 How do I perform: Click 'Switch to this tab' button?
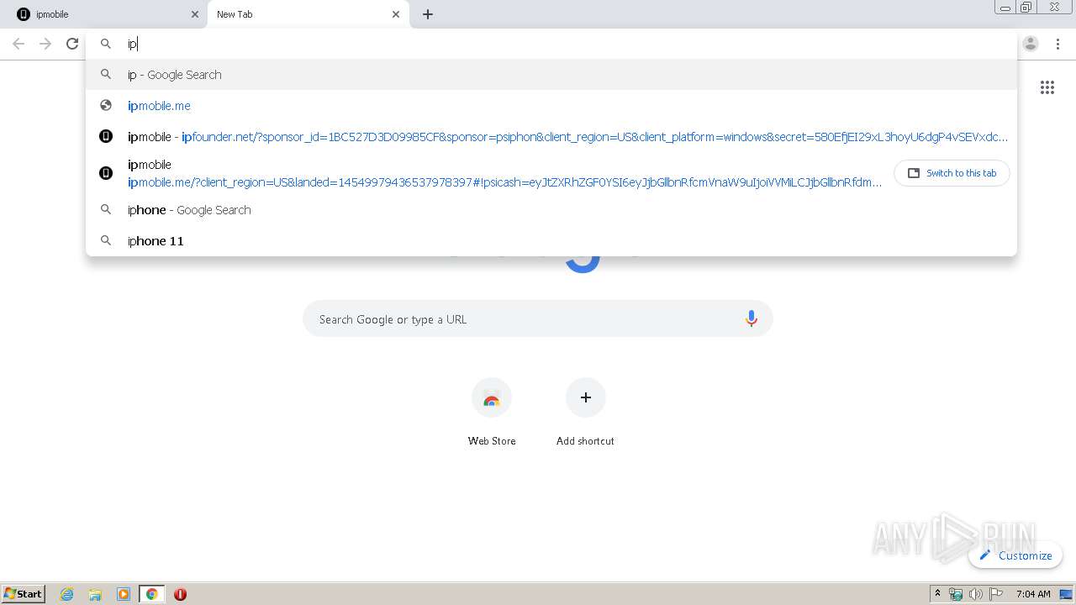[x=952, y=173]
